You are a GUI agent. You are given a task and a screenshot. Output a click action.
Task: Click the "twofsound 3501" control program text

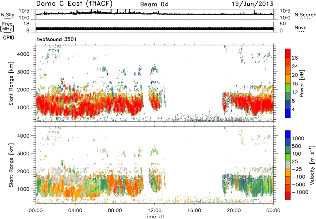[x=57, y=39]
